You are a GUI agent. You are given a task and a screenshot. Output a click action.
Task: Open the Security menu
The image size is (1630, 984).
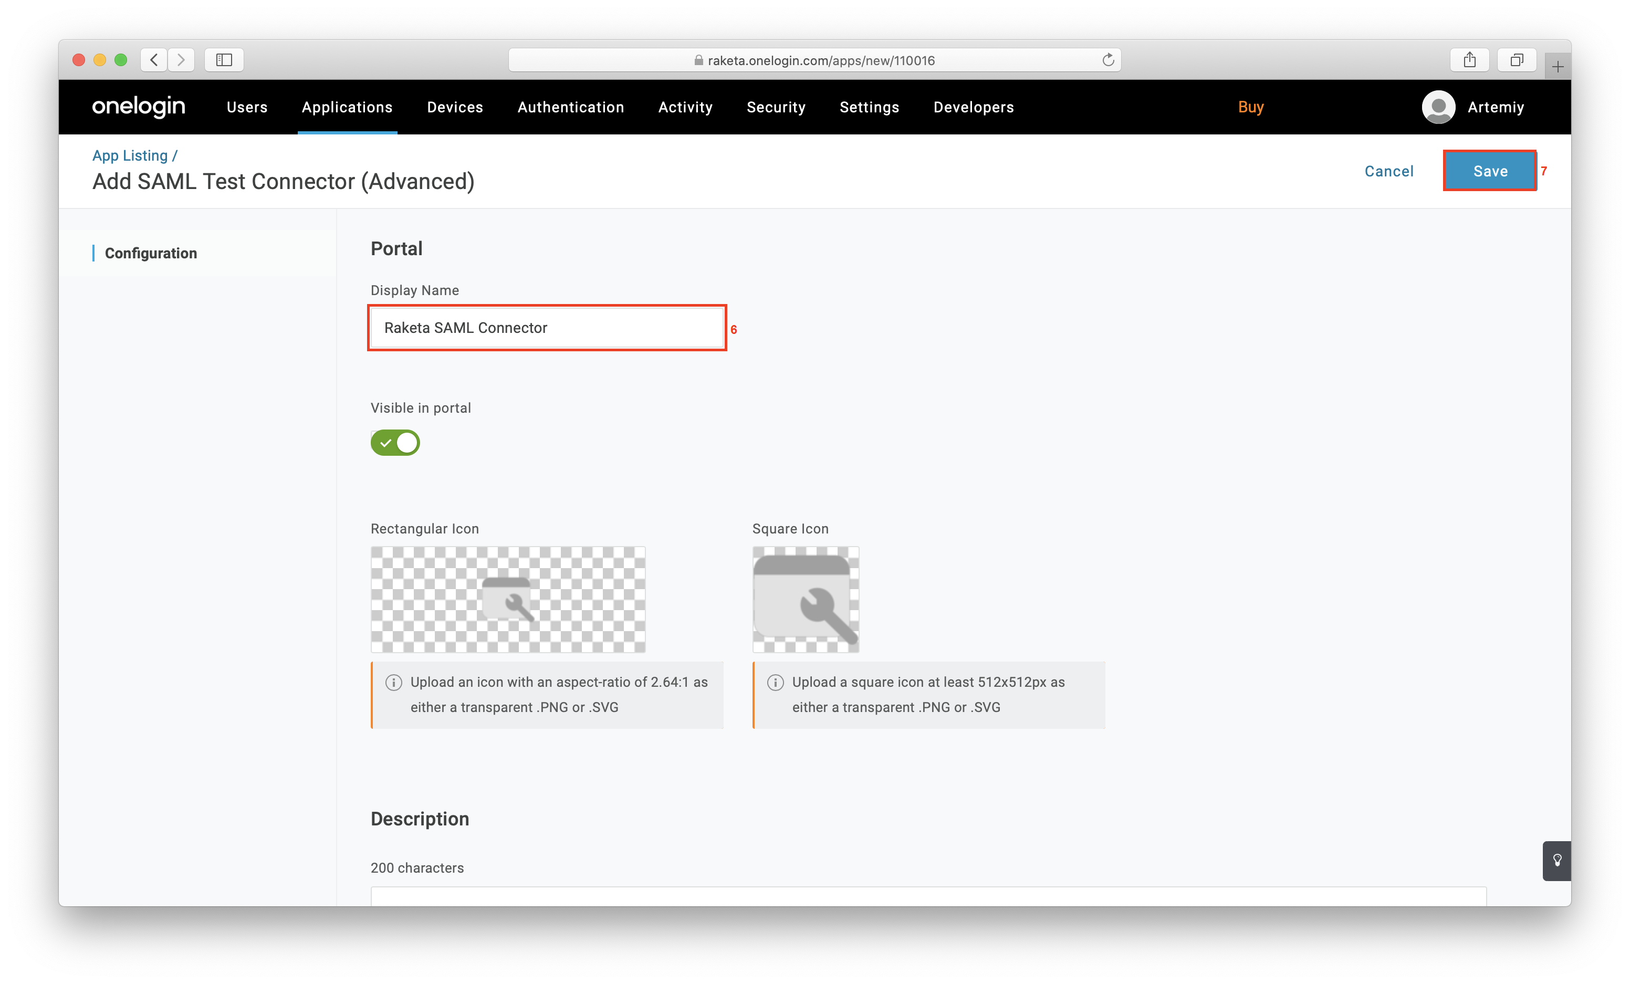[x=775, y=107]
